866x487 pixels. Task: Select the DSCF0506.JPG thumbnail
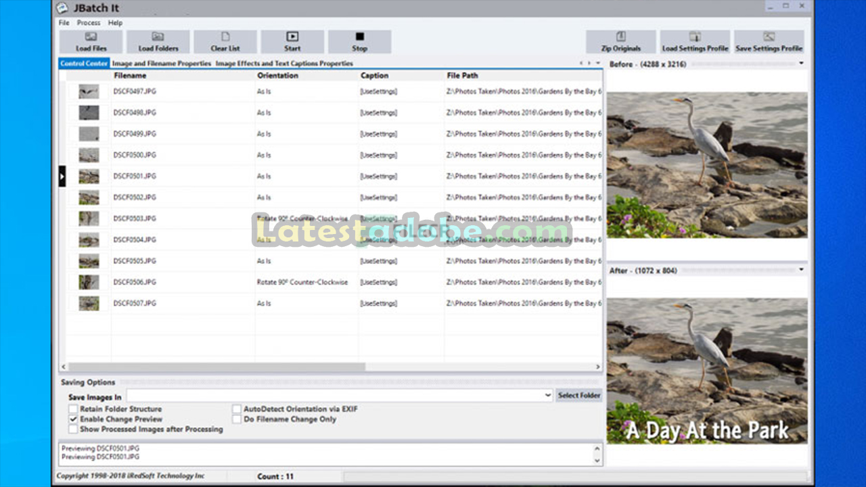pyautogui.click(x=89, y=282)
